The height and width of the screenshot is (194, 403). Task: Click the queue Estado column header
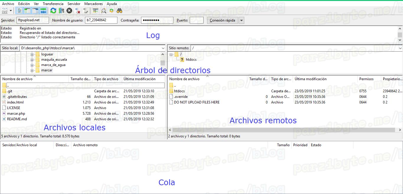(316, 145)
